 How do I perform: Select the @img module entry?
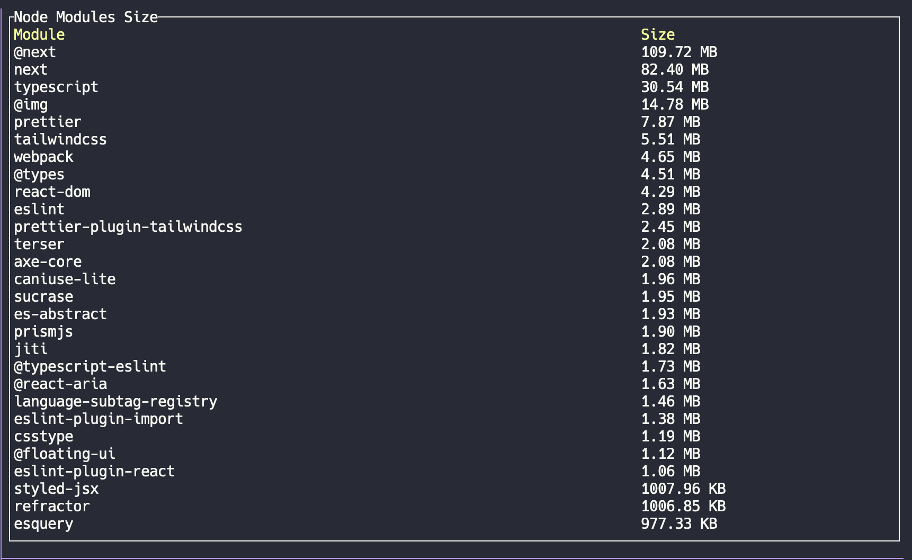tap(31, 105)
